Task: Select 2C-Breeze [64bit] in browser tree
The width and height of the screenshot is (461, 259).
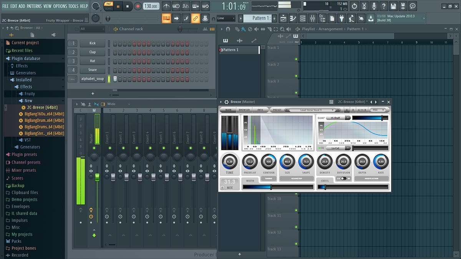Action: tap(42, 107)
